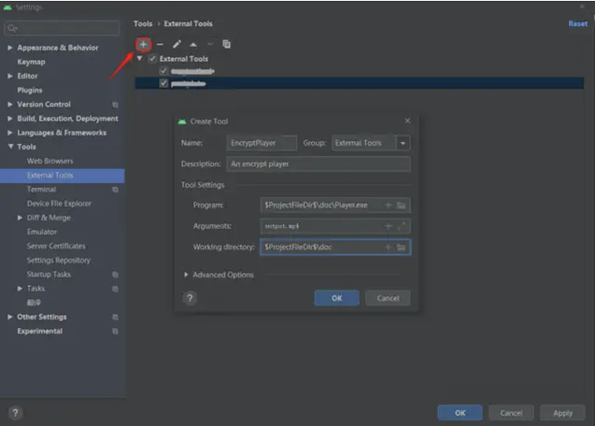Image resolution: width=595 pixels, height=426 pixels.
Task: Click the Reset link
Action: click(578, 23)
